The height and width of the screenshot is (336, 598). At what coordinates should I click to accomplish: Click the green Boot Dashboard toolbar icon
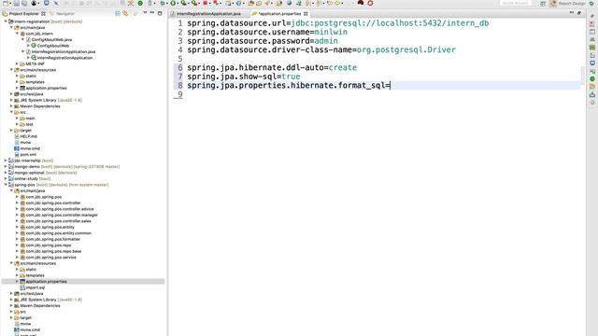coord(140,3)
